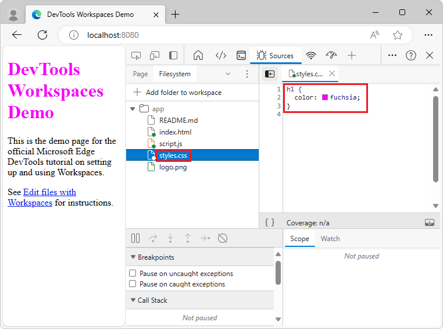The image size is (443, 329).
Task: Click line number 1 in editor gutter
Action: pos(278,90)
